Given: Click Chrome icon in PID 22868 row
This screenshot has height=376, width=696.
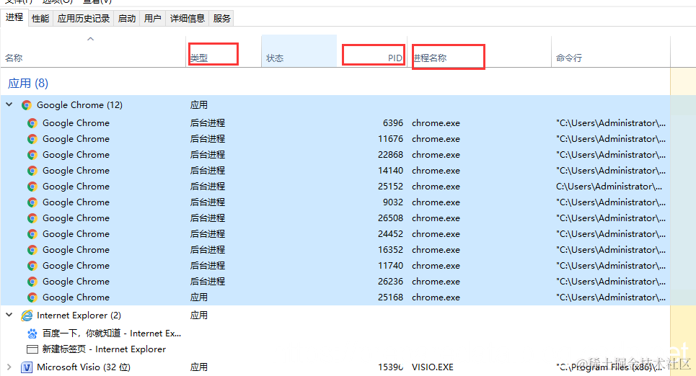Looking at the screenshot, I should [x=32, y=155].
